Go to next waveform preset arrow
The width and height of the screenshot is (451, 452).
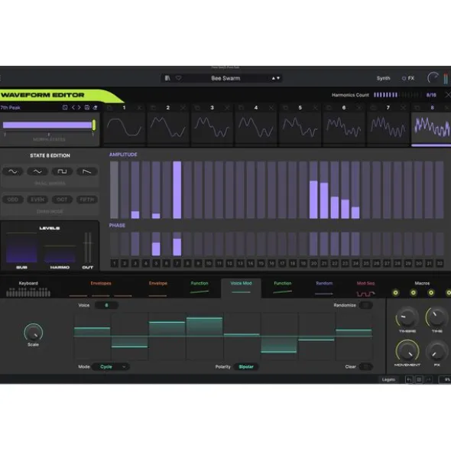tap(79, 108)
